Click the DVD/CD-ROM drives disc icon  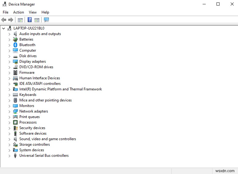click(x=15, y=67)
